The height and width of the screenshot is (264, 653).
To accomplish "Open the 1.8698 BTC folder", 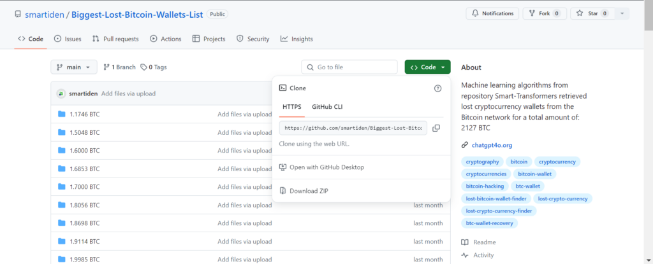I will (85, 223).
